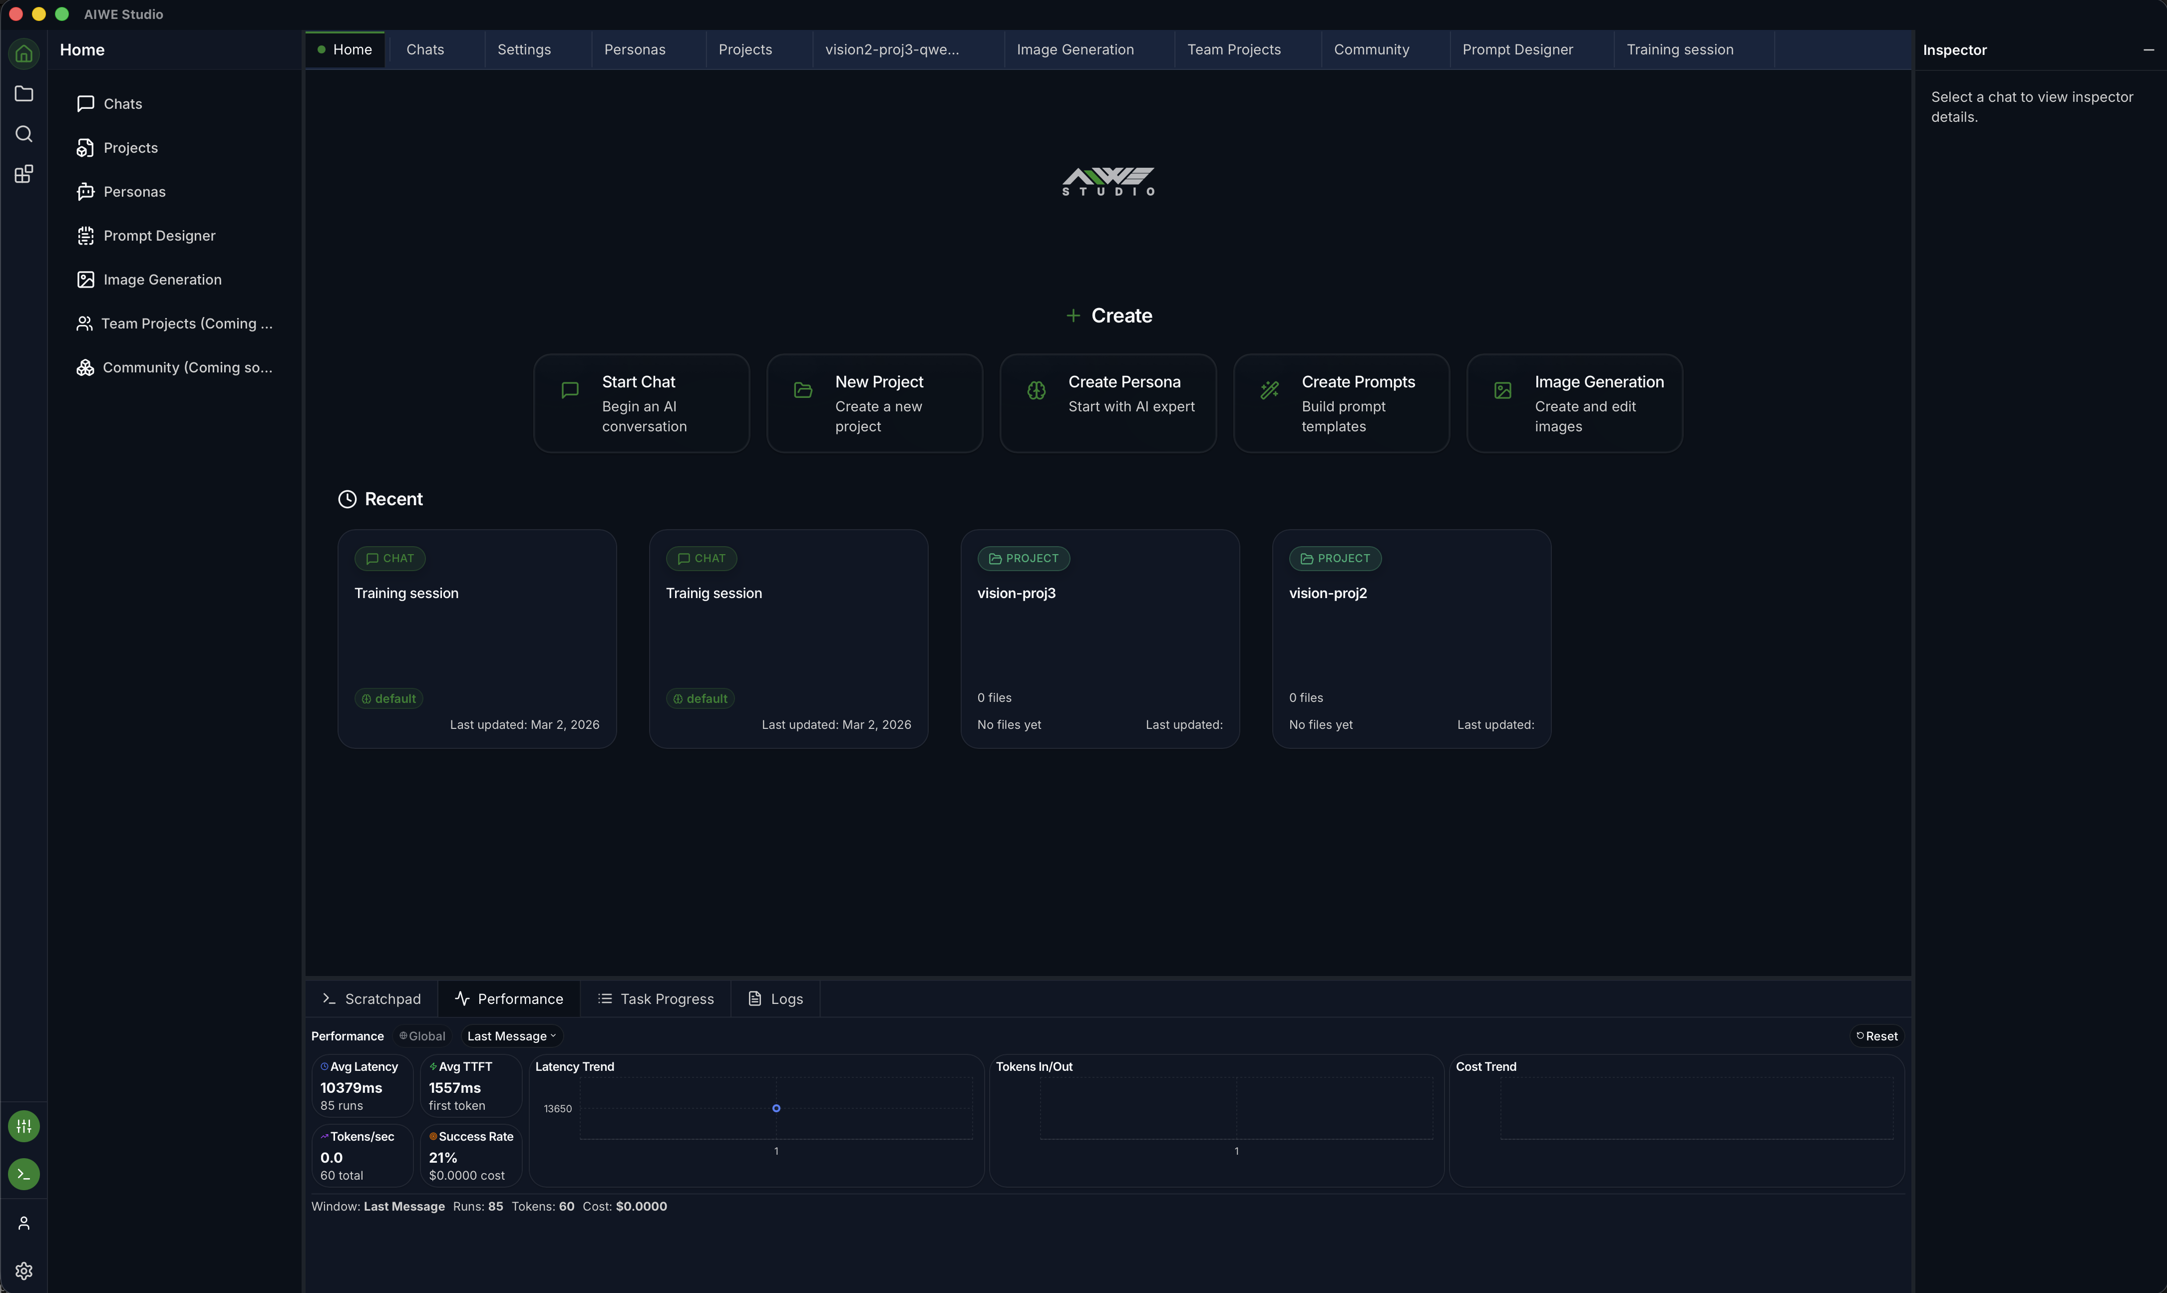Click the Success Rate 21% metric
2167x1293 pixels.
click(x=470, y=1156)
